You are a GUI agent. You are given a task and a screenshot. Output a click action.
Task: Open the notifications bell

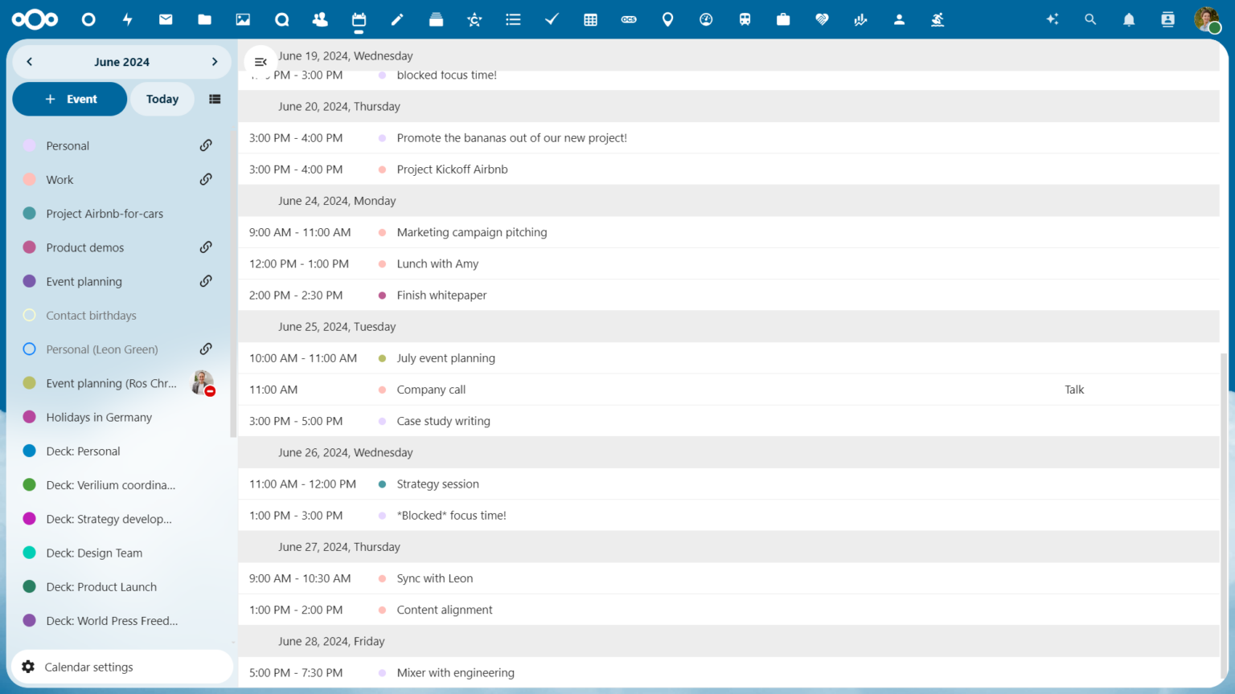click(1128, 19)
